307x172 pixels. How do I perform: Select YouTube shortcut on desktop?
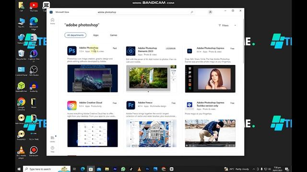[34, 7]
